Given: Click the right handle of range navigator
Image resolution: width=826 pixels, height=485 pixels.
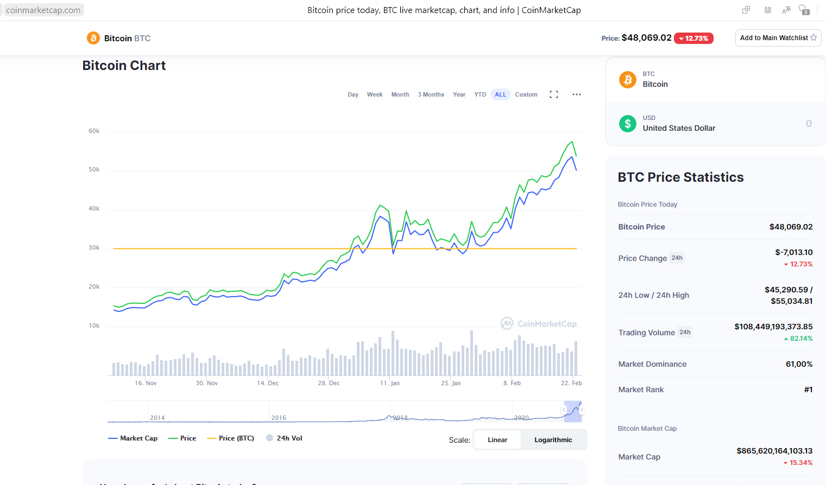Looking at the screenshot, I should [581, 410].
